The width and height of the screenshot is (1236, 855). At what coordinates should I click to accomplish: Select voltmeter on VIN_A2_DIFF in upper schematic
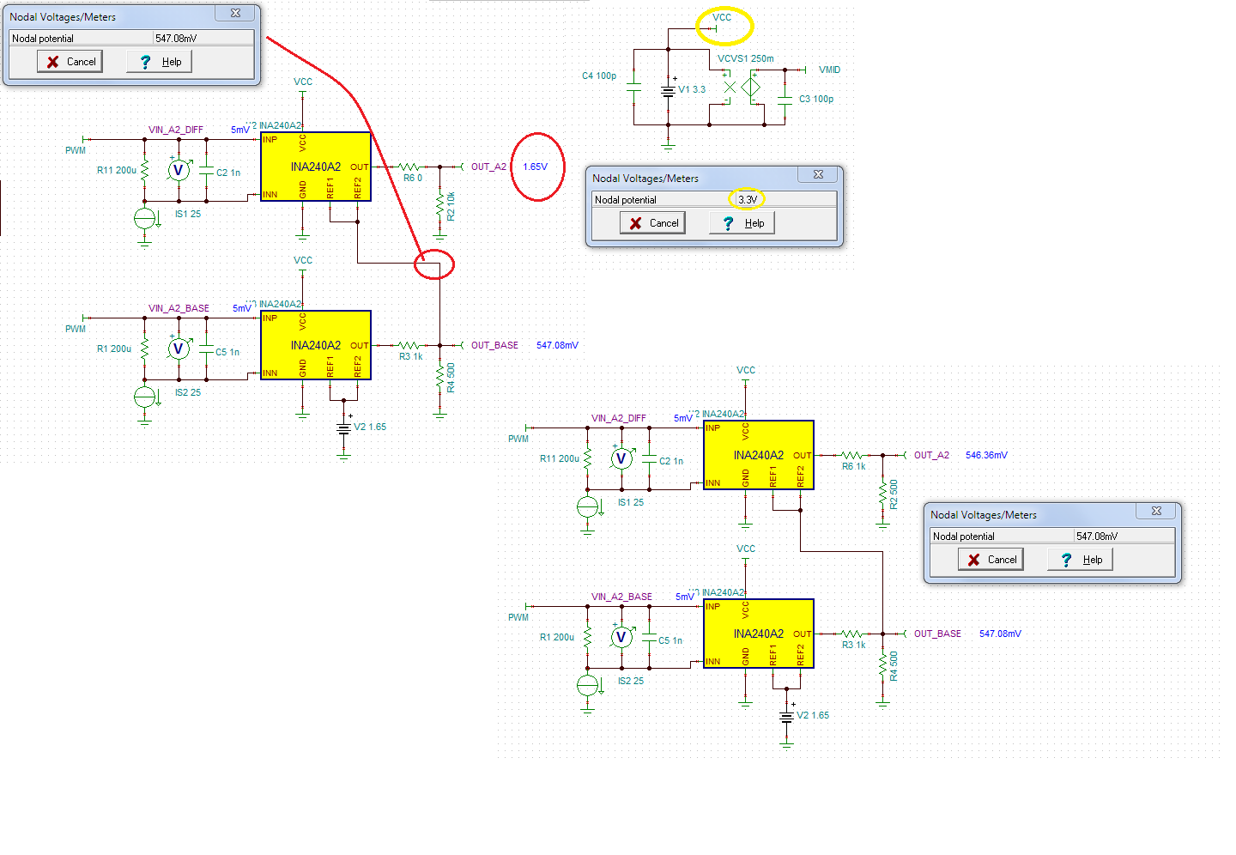(179, 170)
